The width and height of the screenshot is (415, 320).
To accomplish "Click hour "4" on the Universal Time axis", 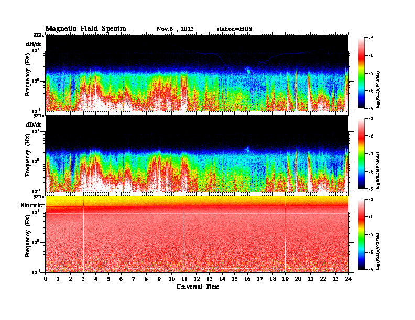I will click(96, 279).
